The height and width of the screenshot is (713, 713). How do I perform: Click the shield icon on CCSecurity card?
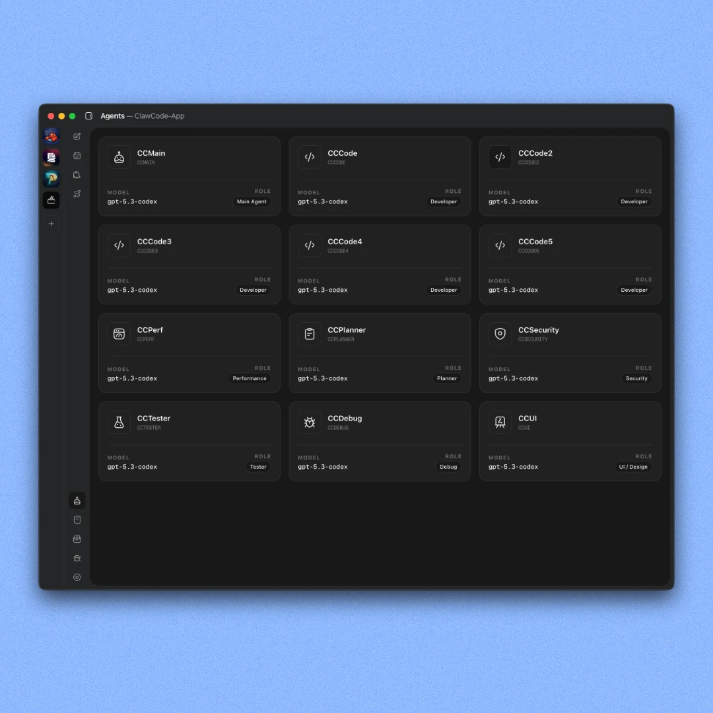coord(500,334)
